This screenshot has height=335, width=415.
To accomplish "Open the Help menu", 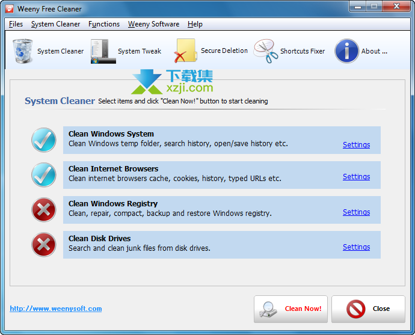I will (195, 24).
